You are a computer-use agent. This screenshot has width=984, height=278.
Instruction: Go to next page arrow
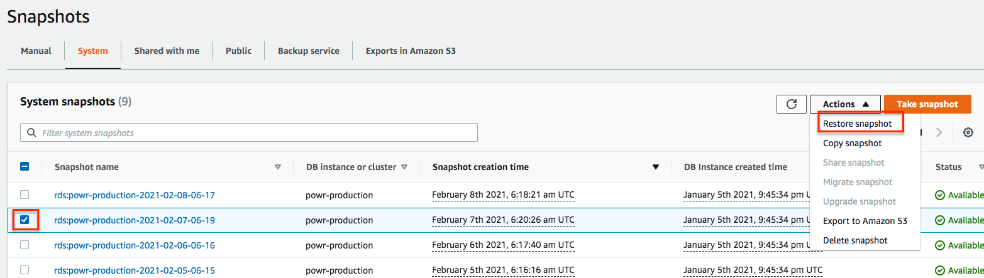click(x=939, y=132)
